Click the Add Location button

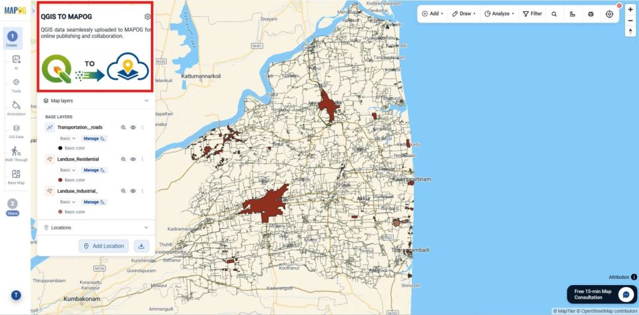click(x=104, y=246)
